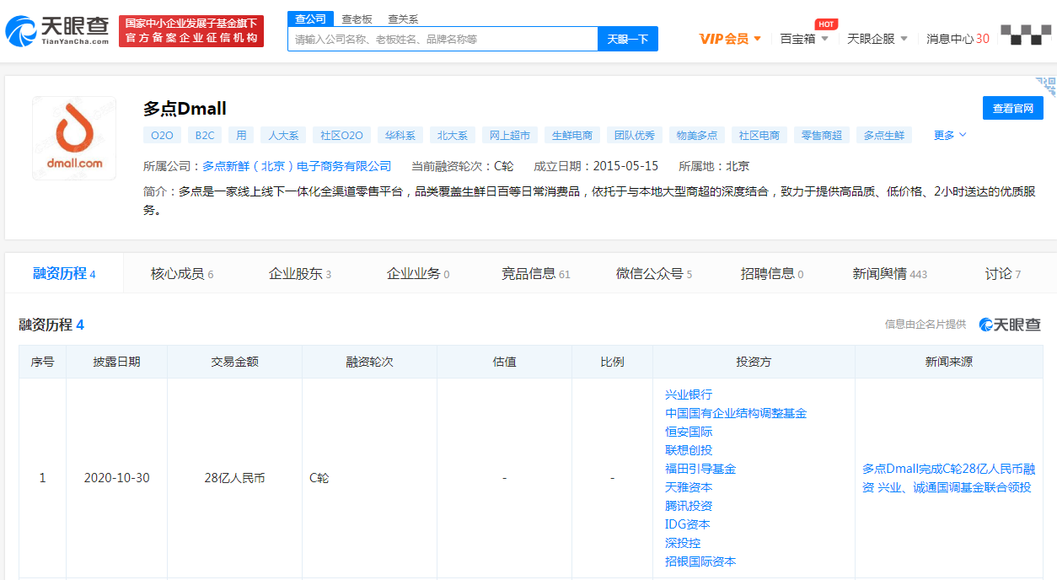Click the QR code corner icon
The width and height of the screenshot is (1057, 580).
(1046, 87)
